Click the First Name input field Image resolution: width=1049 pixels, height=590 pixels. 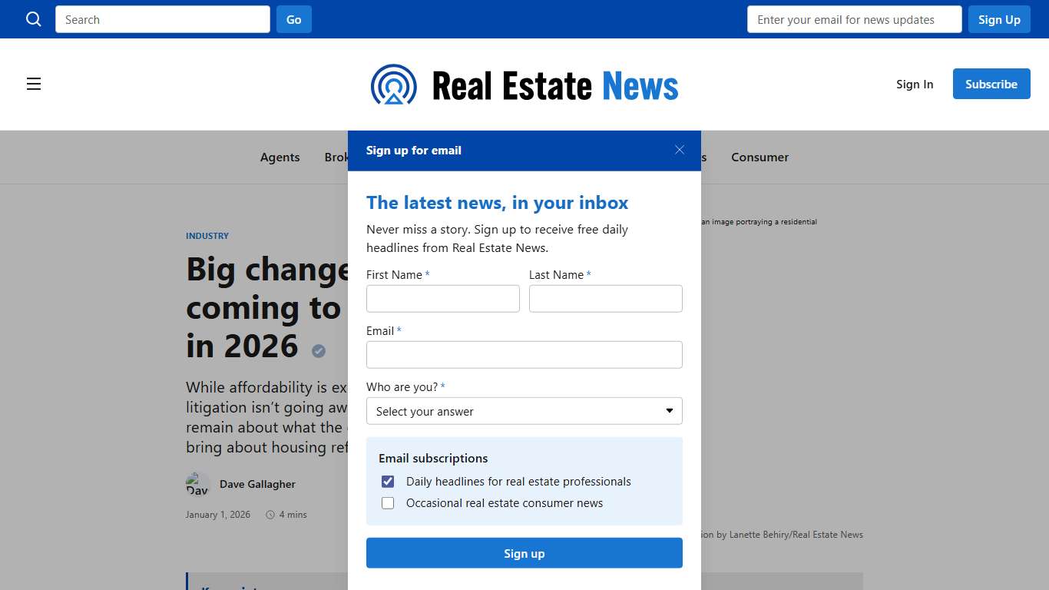click(443, 298)
